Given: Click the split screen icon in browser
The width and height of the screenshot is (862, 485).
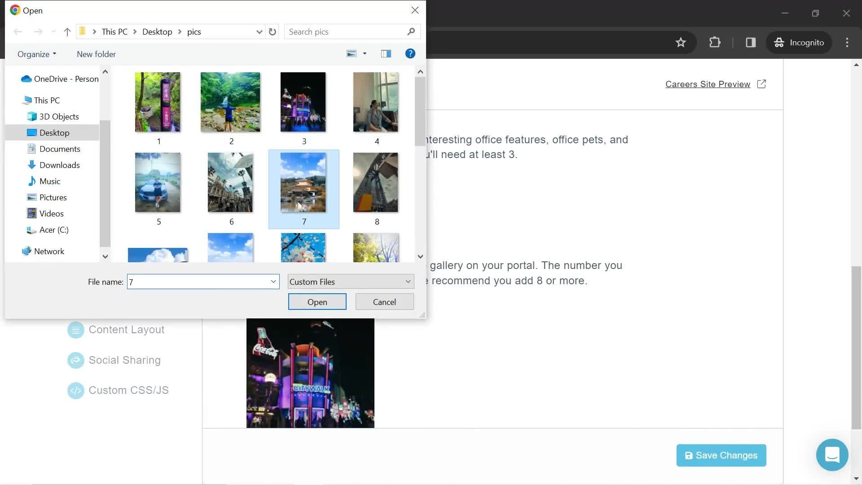Looking at the screenshot, I should coord(751,42).
